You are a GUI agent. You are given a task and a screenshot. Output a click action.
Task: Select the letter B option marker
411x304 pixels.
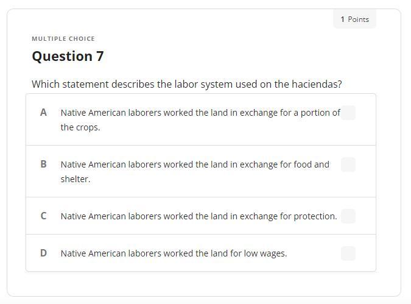click(43, 164)
